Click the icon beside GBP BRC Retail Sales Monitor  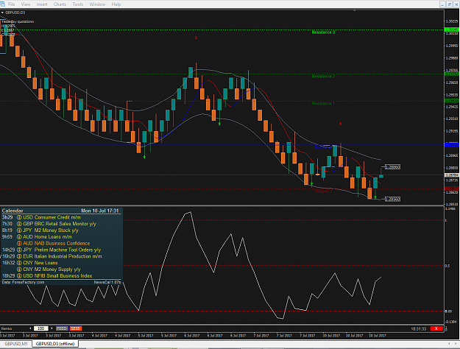click(x=19, y=224)
